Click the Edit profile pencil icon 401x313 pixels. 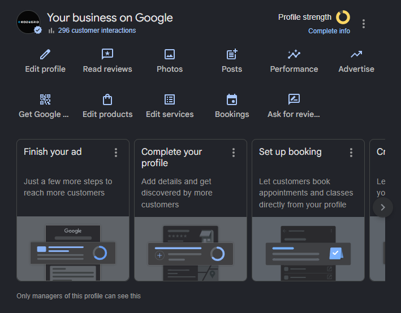click(45, 54)
